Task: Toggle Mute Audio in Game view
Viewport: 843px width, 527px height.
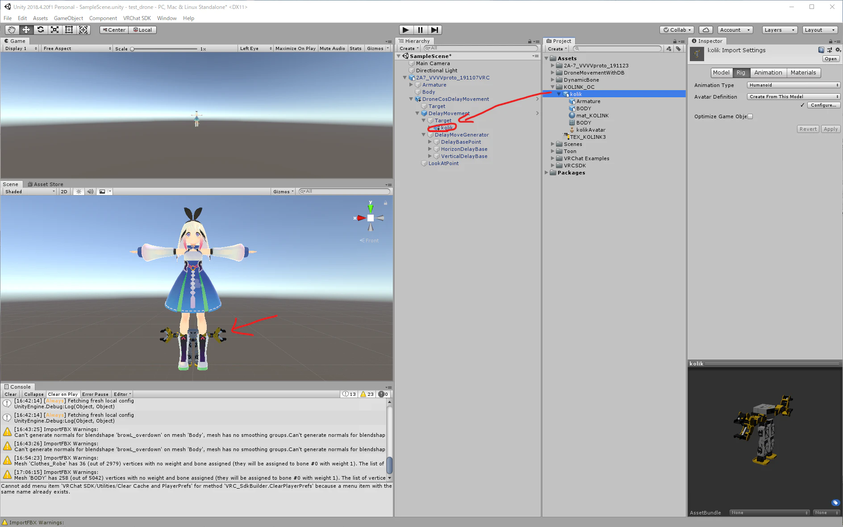Action: [x=332, y=48]
